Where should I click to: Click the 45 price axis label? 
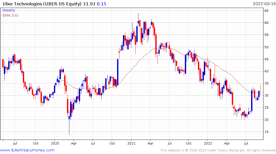pyautogui.click(x=266, y=59)
